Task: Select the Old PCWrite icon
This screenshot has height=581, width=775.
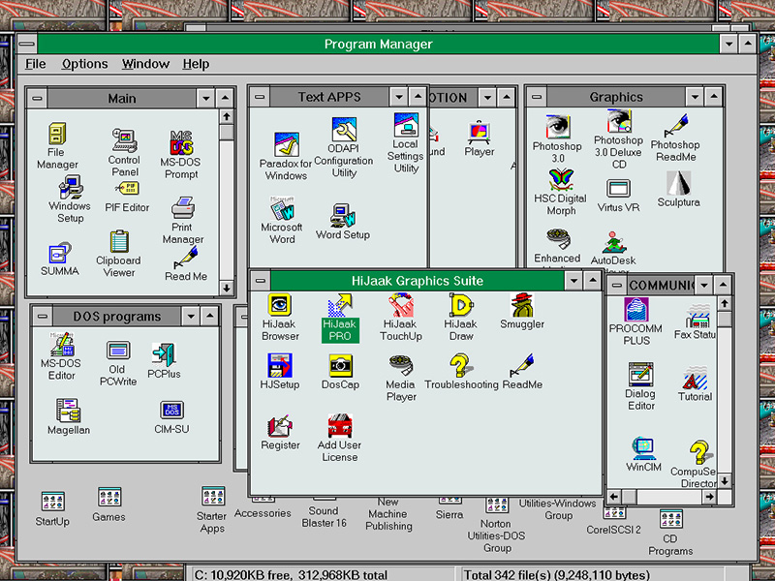Action: 118,351
